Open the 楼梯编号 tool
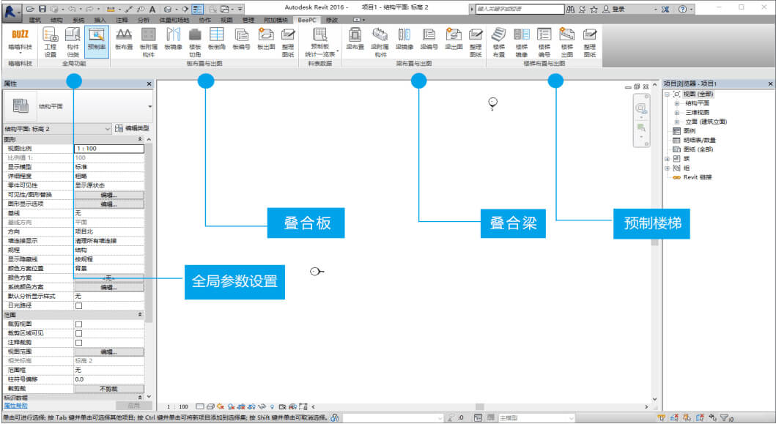Viewport: 776px width, 424px height. (x=544, y=42)
